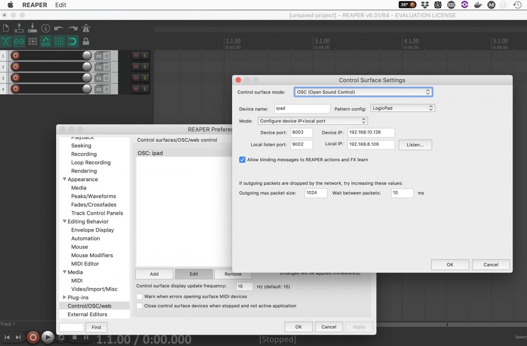Viewport: 527px width, 346px height.
Task: Click the Device name field
Action: click(302, 108)
